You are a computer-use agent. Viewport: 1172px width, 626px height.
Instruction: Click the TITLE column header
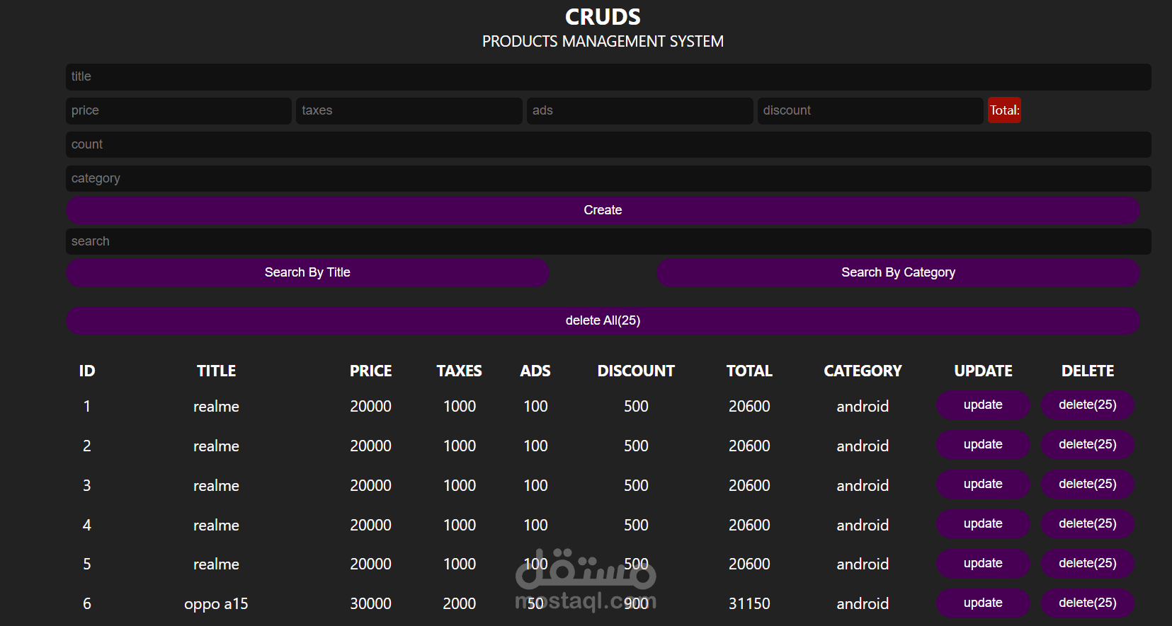pyautogui.click(x=216, y=371)
